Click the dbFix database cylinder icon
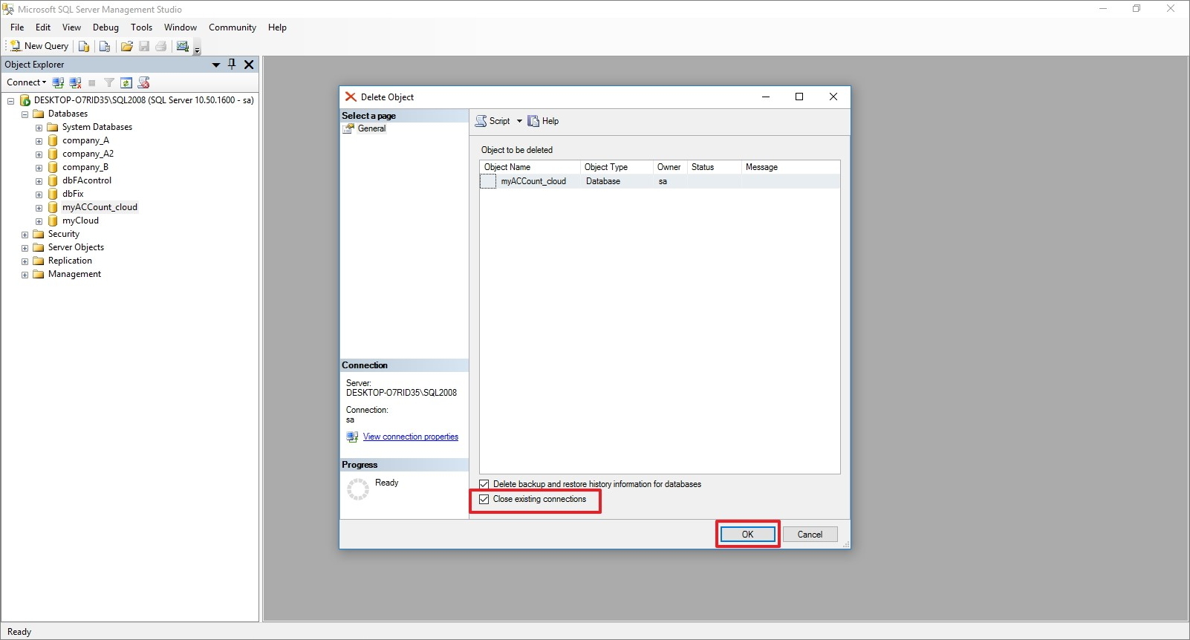The image size is (1190, 640). point(53,194)
